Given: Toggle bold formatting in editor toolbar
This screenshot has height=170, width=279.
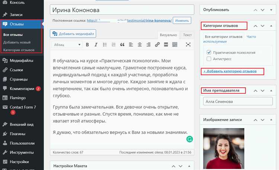Looking at the screenshot, I should [x=87, y=45].
